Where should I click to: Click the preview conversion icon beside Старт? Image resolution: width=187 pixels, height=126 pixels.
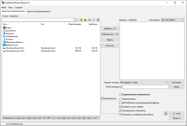(x=166, y=114)
